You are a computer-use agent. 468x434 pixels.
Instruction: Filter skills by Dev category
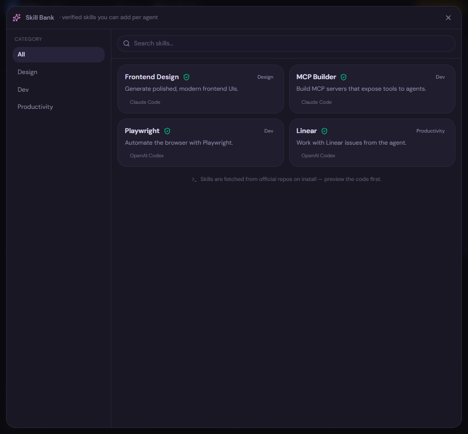58,90
